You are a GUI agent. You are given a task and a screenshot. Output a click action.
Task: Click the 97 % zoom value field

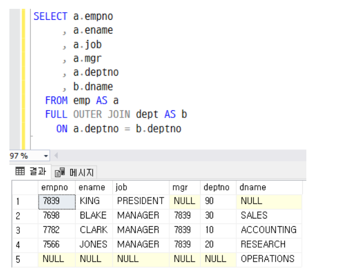pos(26,156)
